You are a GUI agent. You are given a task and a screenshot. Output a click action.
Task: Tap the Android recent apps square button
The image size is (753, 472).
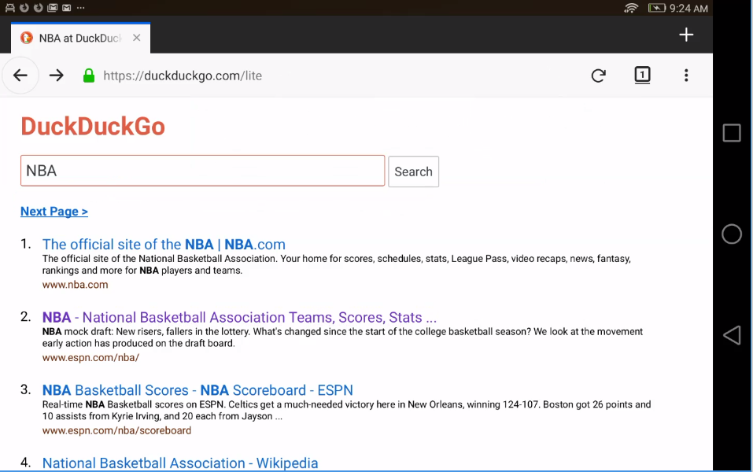click(x=731, y=132)
